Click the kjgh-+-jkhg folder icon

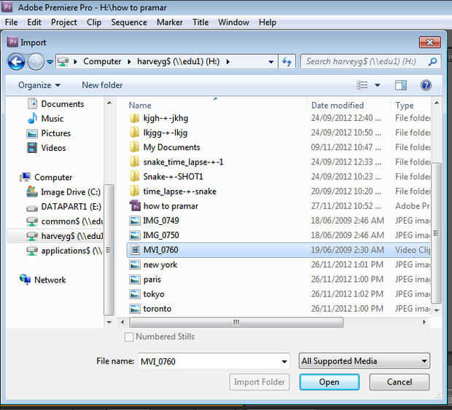coord(135,118)
